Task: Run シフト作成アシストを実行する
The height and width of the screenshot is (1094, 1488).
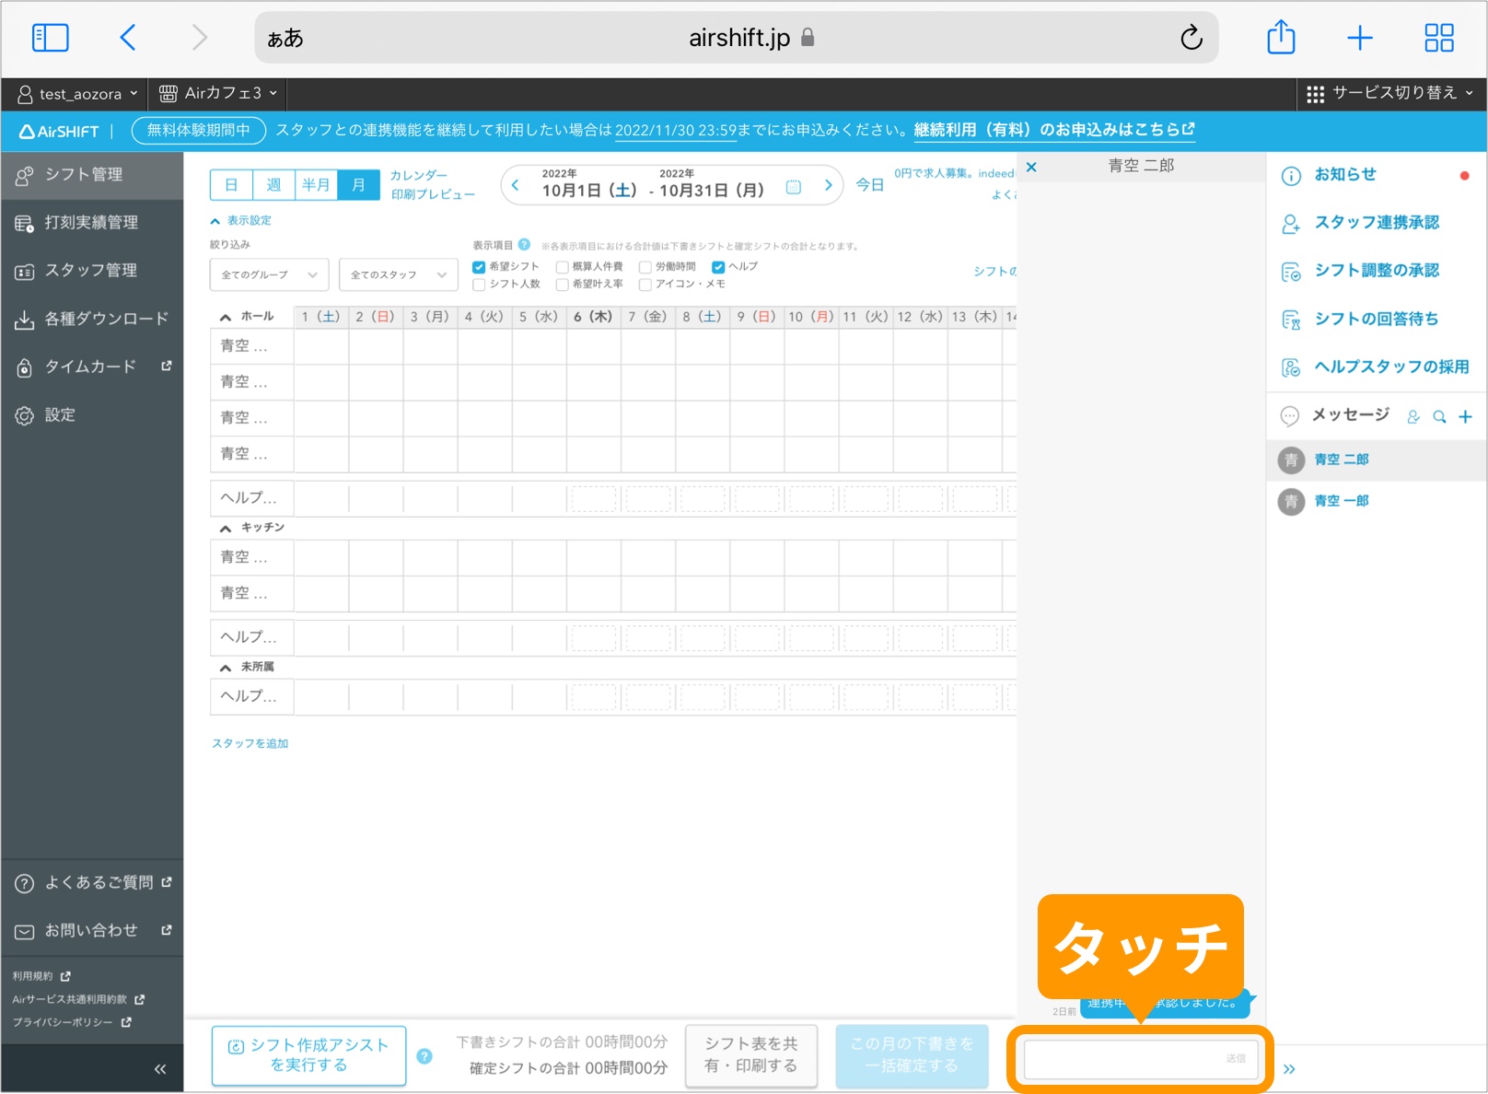Action: 308,1055
